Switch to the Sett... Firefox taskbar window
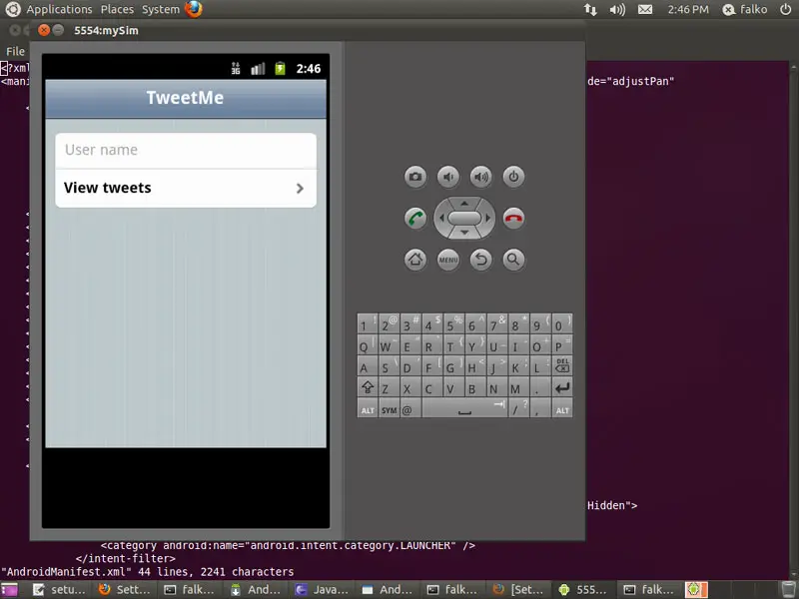799x599 pixels. click(124, 590)
